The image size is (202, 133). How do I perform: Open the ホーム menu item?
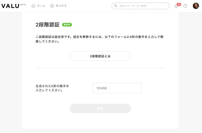pos(38,6)
